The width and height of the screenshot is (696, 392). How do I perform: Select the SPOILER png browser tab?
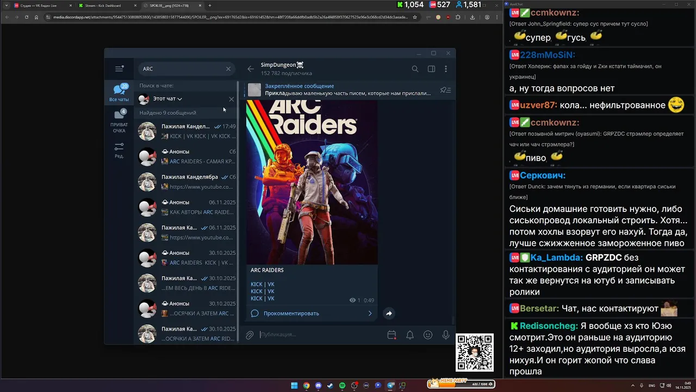pos(172,5)
